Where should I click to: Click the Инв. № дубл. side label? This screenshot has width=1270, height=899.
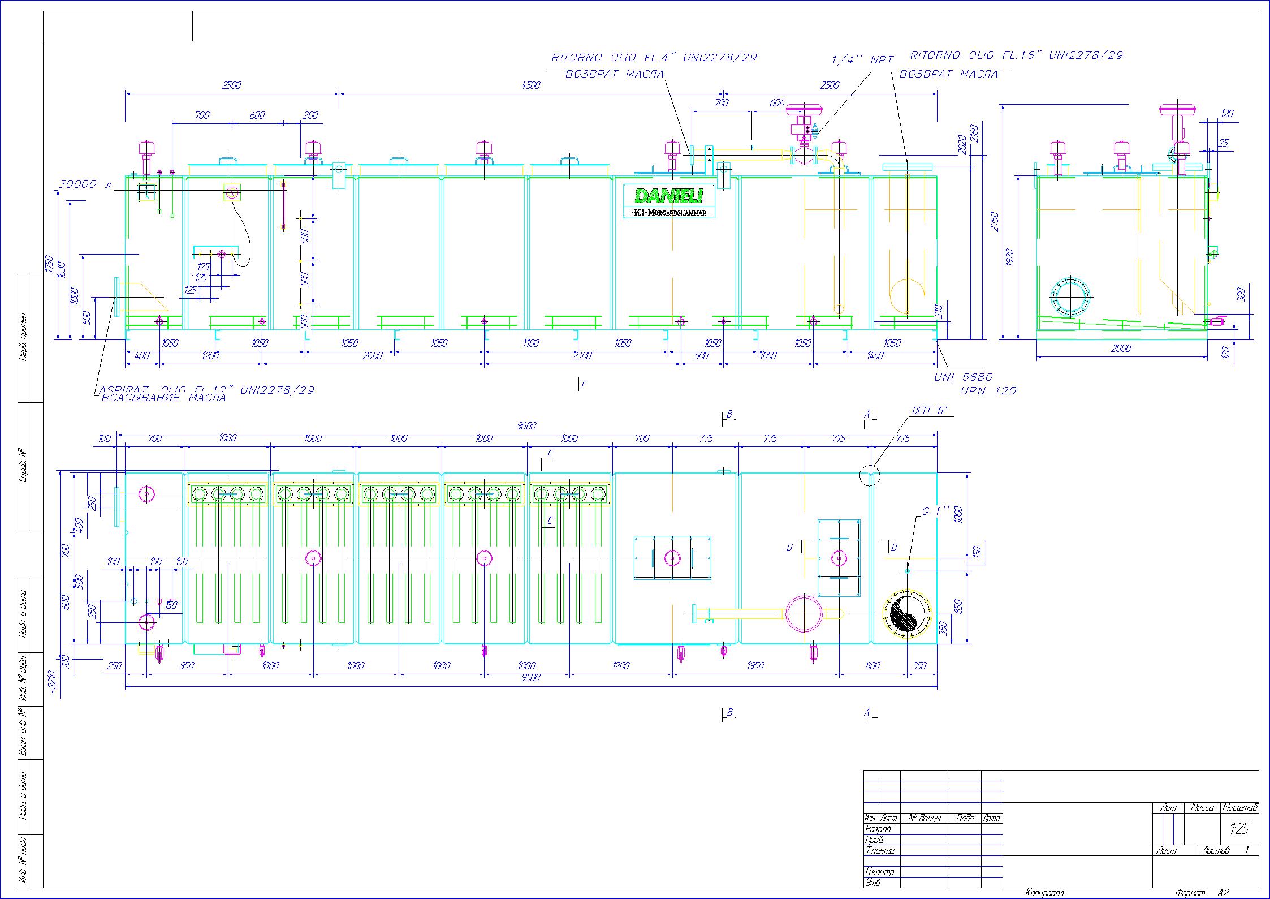pyautogui.click(x=23, y=679)
